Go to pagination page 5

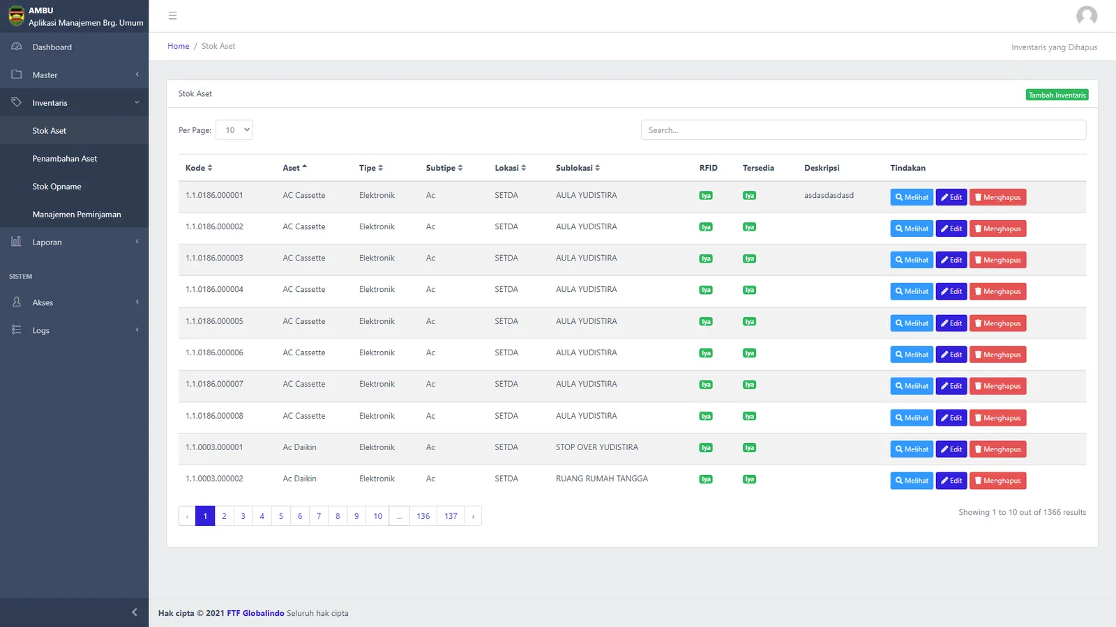[x=281, y=516]
